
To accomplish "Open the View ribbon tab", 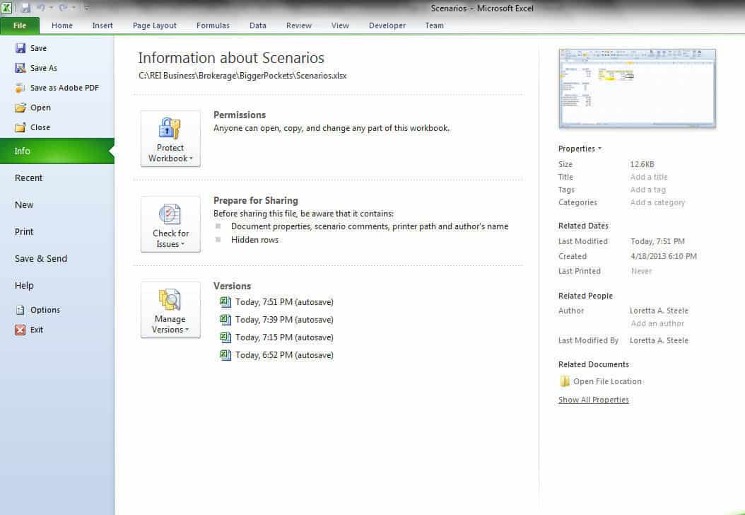I will click(340, 25).
